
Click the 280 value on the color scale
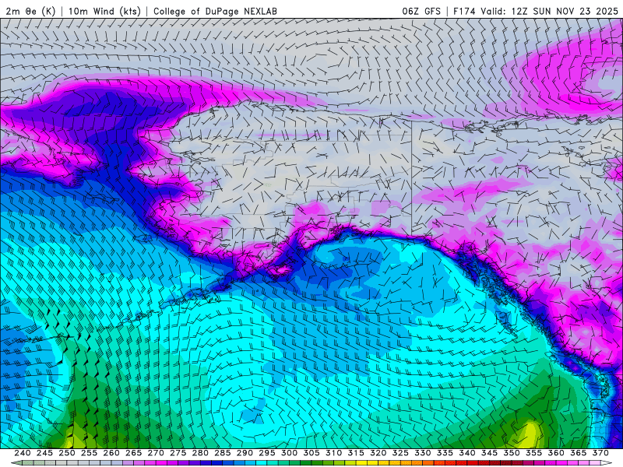pos(200,453)
